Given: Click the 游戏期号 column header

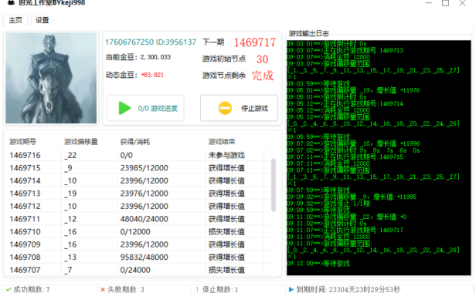Looking at the screenshot, I should coord(22,142).
